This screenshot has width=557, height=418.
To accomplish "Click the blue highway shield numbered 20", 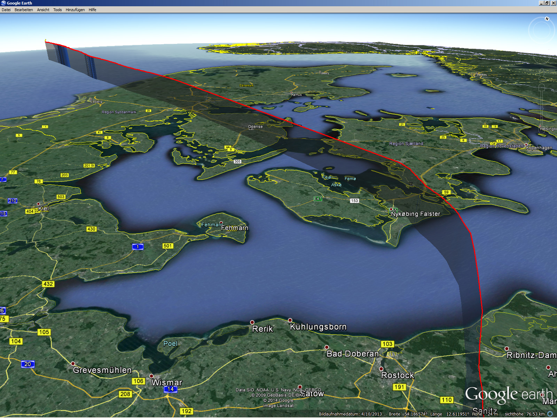I will 28,364.
